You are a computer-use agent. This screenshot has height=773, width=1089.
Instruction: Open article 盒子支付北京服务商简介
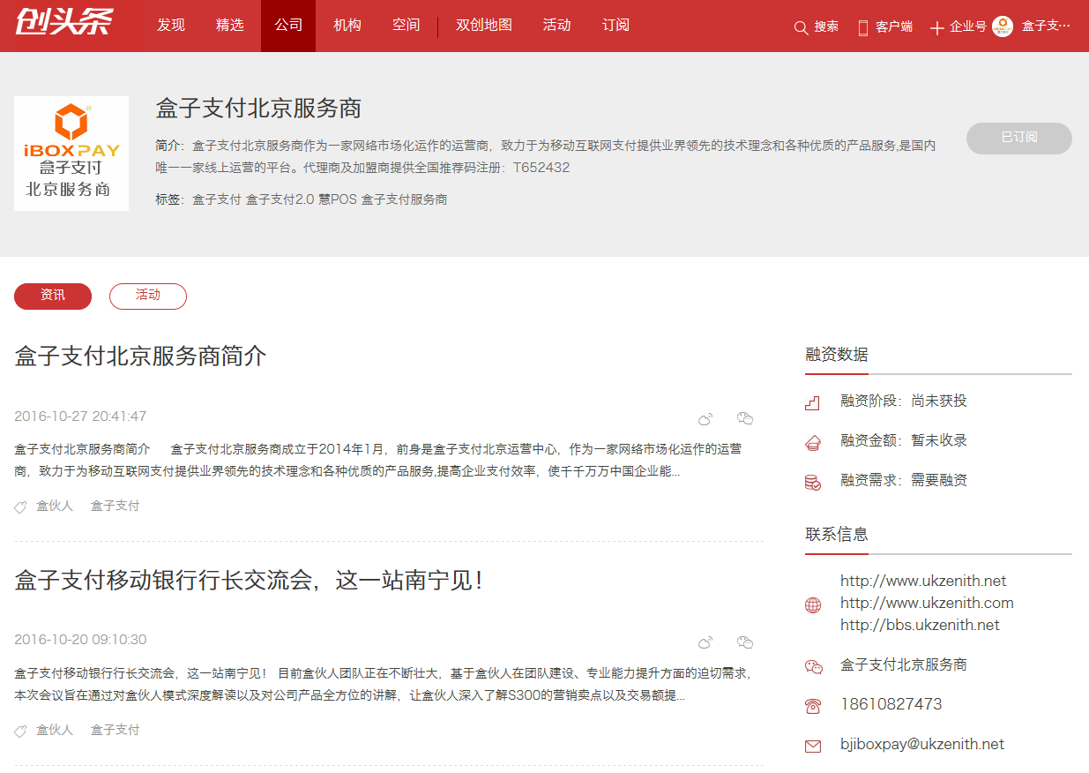pyautogui.click(x=140, y=356)
